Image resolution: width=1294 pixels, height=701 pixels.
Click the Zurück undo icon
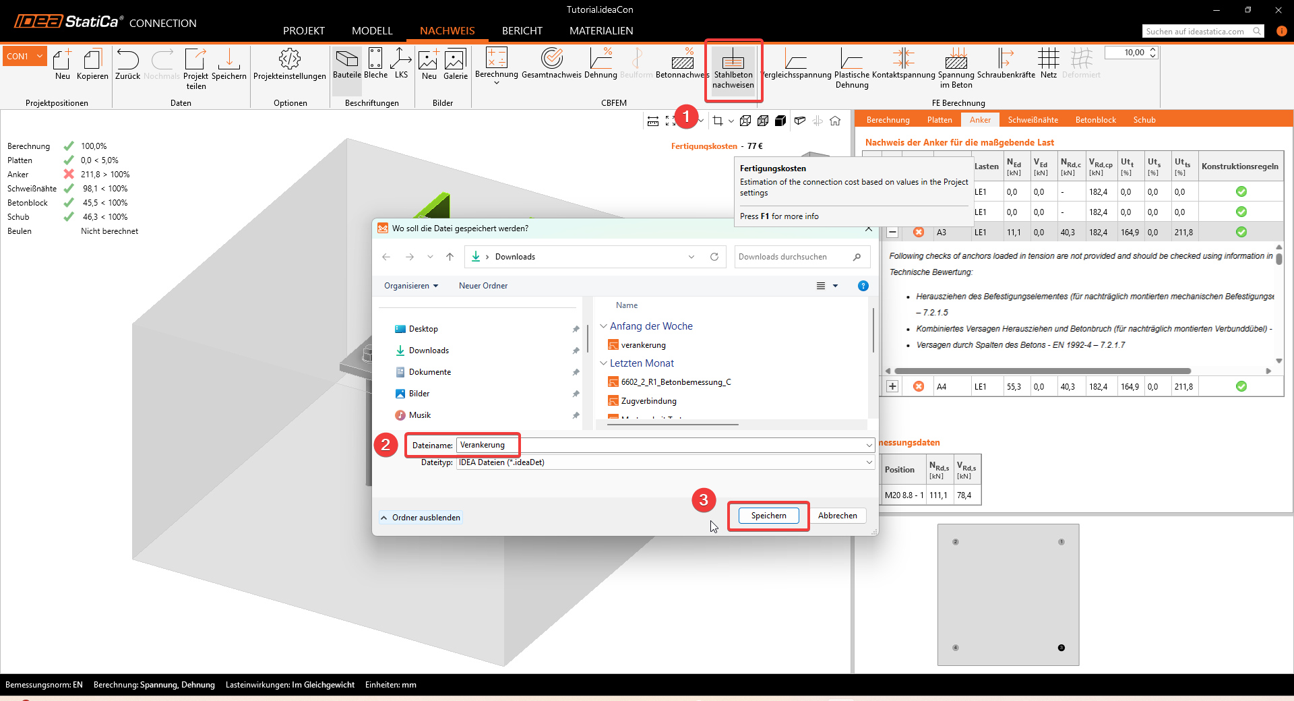[127, 59]
